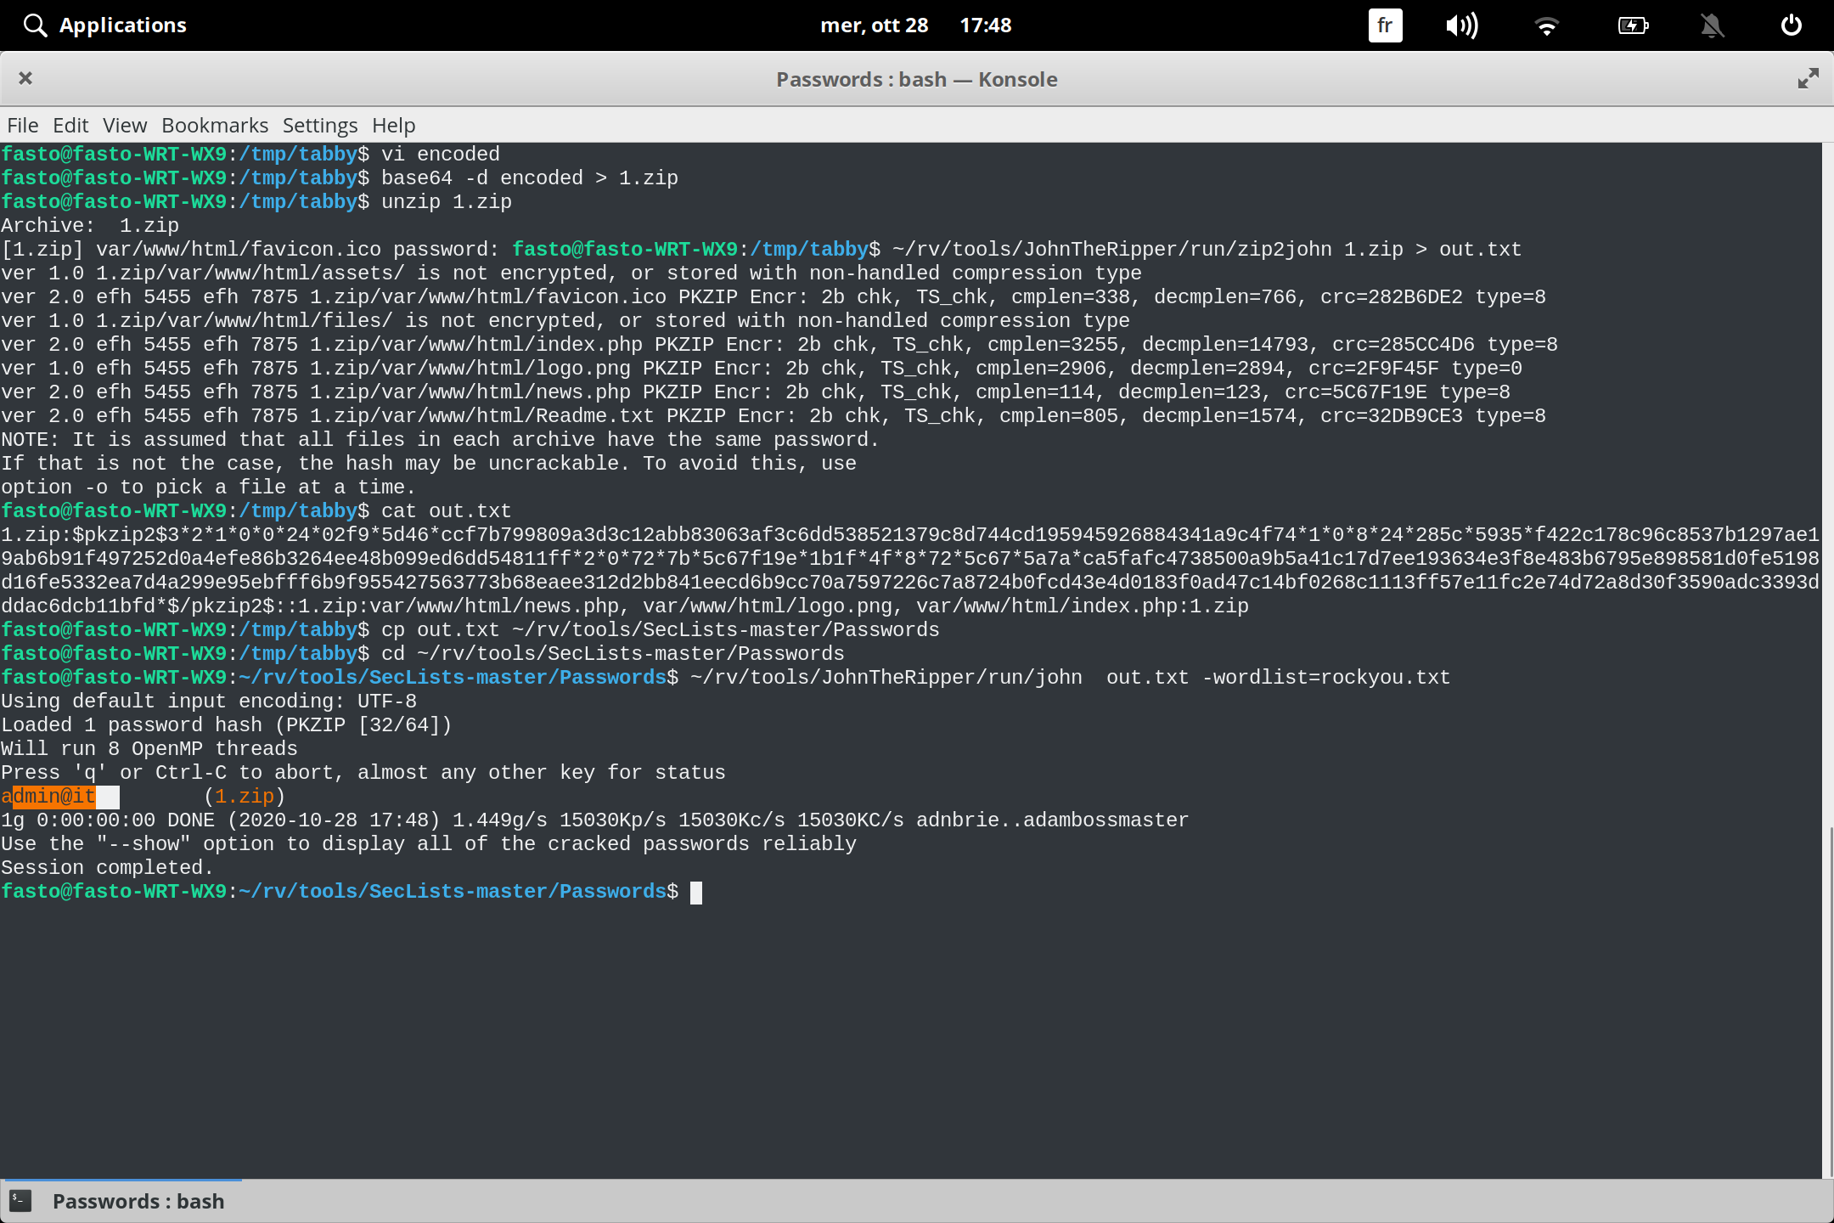Open the Help menu entry
This screenshot has height=1223, width=1834.
click(x=392, y=125)
